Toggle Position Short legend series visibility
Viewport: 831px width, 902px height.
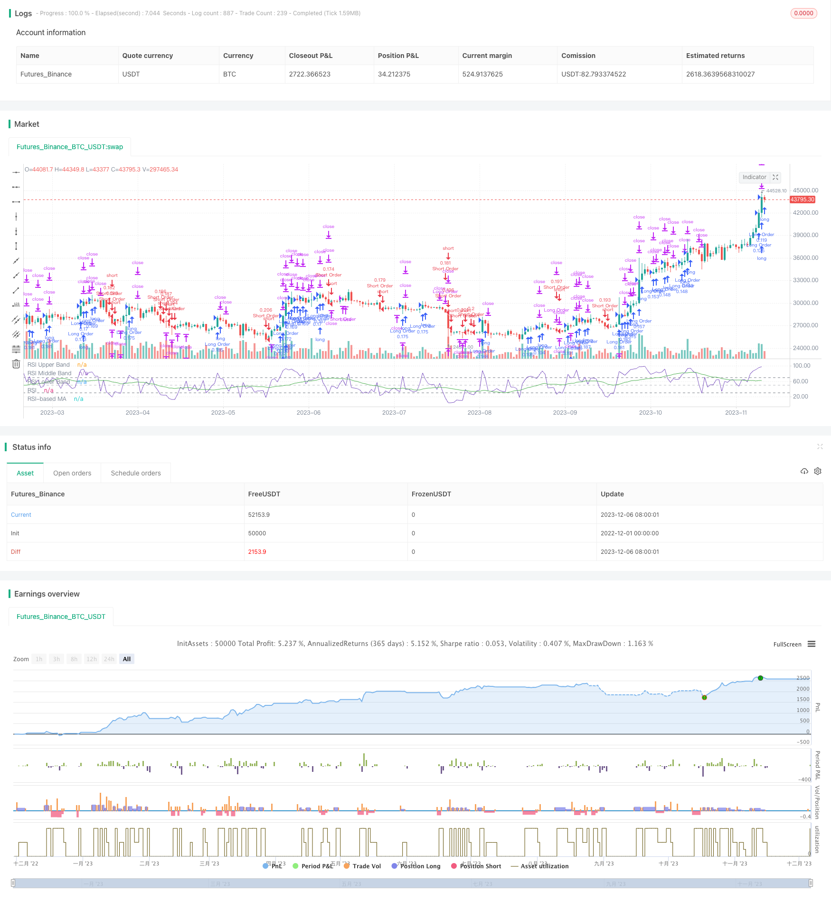[476, 866]
